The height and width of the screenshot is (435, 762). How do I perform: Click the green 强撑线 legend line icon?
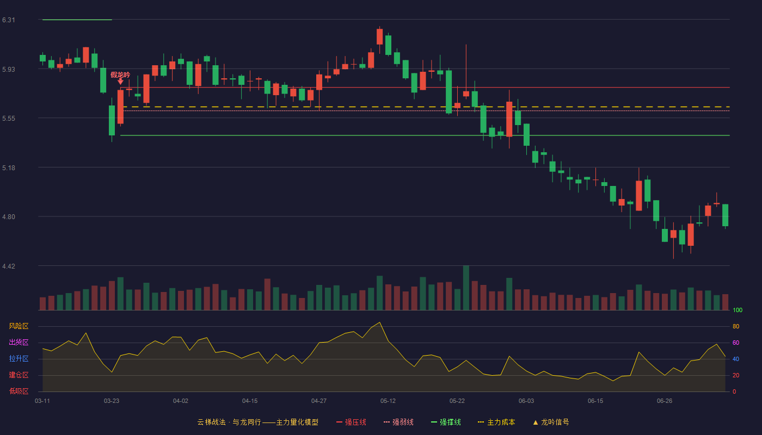click(x=434, y=422)
